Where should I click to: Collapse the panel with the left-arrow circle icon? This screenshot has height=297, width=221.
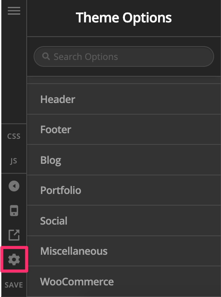pos(14,186)
